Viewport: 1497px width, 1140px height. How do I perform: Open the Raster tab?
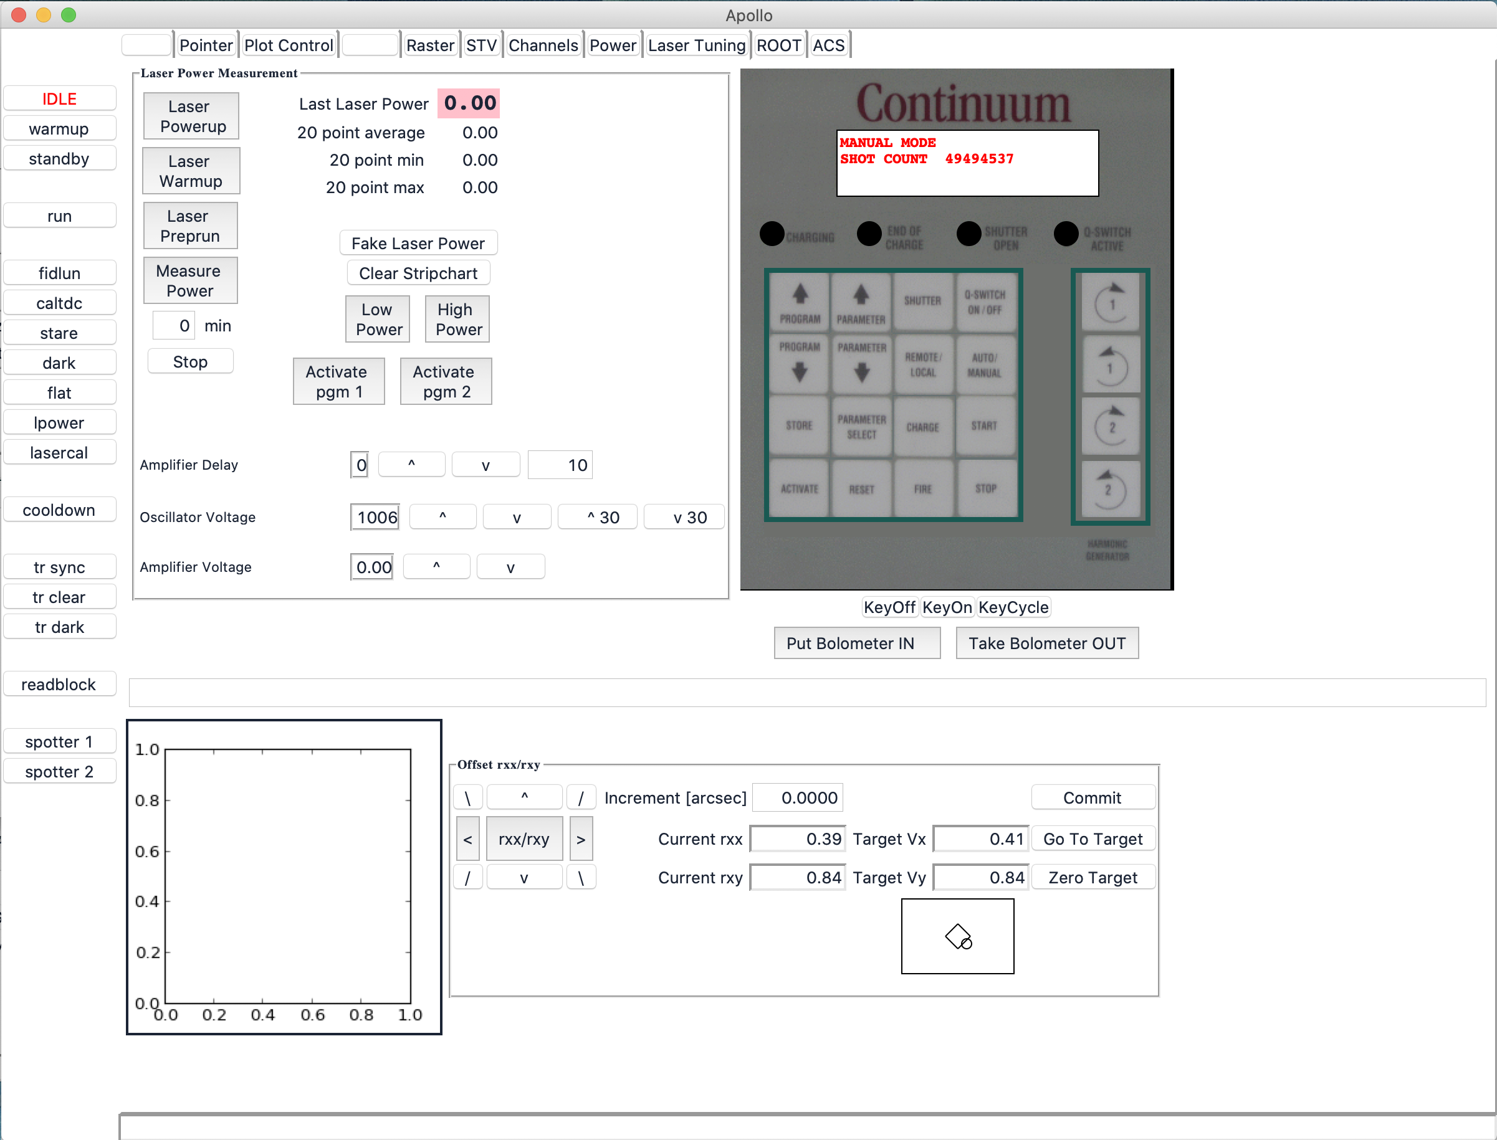point(430,45)
